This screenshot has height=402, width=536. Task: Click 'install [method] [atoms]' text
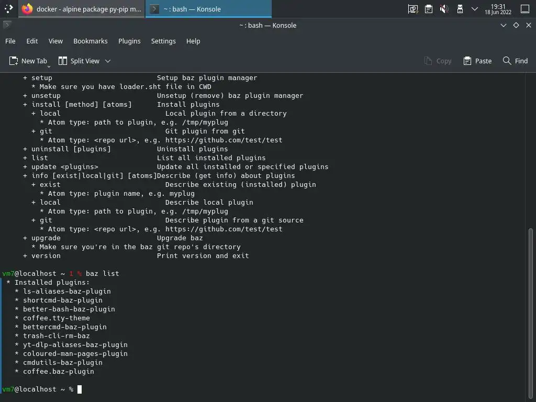tap(82, 105)
